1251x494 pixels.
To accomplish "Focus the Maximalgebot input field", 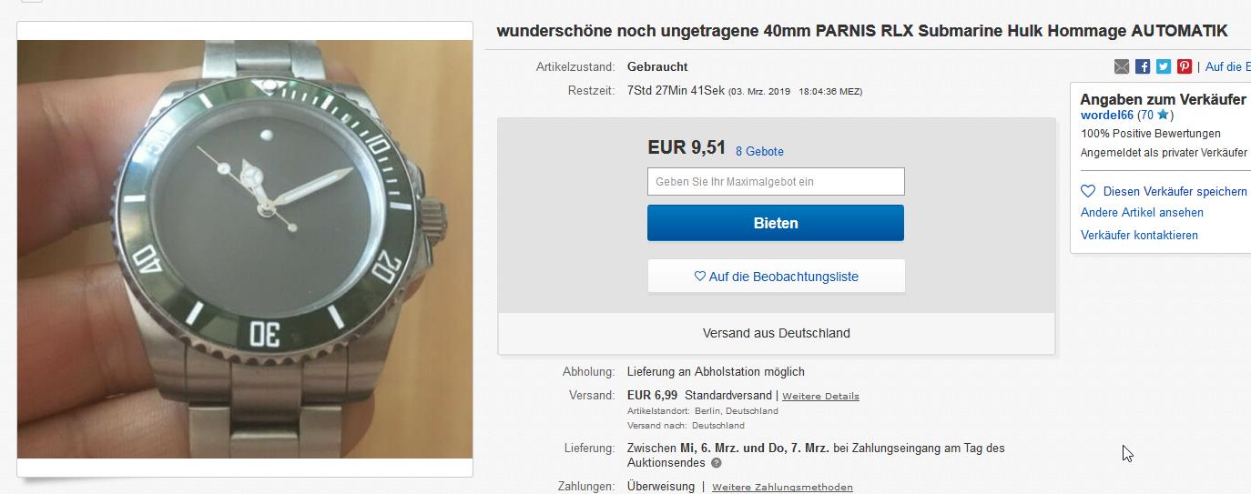I will 776,181.
